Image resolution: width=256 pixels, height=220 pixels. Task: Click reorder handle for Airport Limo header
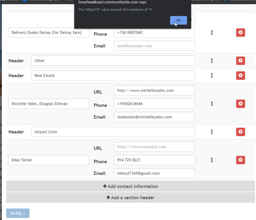point(212,132)
